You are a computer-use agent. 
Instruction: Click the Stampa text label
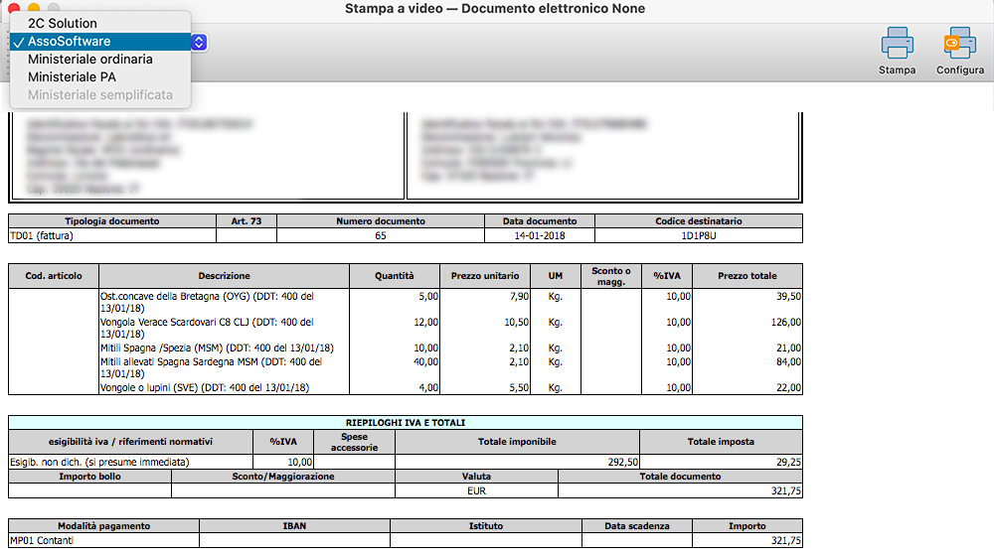click(897, 70)
